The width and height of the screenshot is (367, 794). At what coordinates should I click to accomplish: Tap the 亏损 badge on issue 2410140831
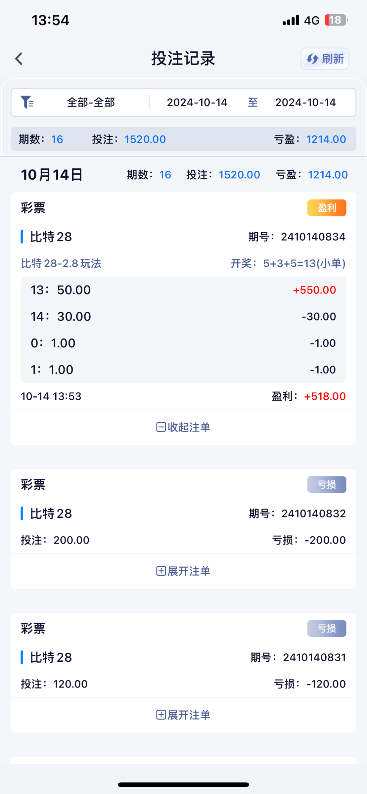click(326, 628)
